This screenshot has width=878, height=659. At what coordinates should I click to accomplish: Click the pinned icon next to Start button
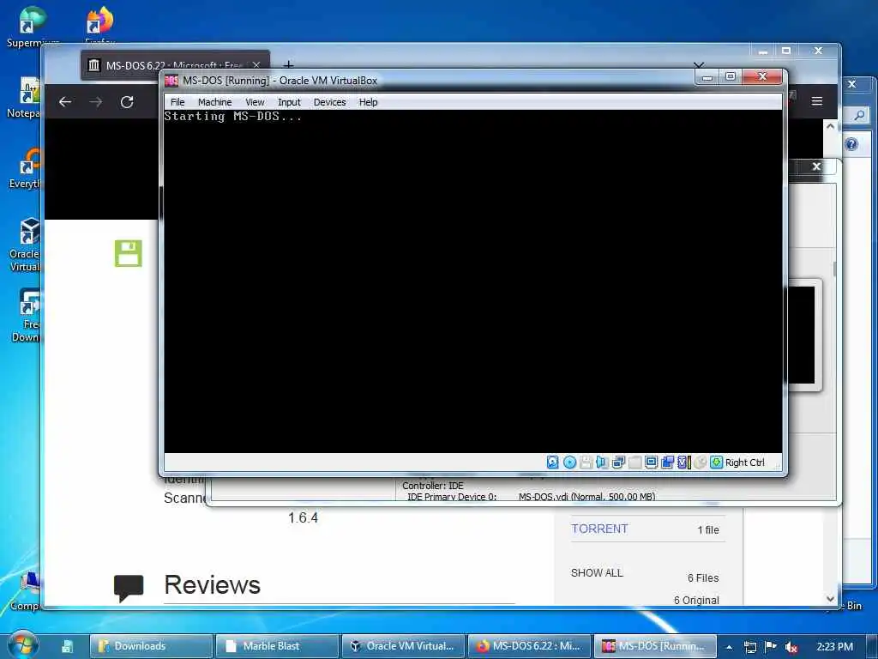[x=67, y=646]
